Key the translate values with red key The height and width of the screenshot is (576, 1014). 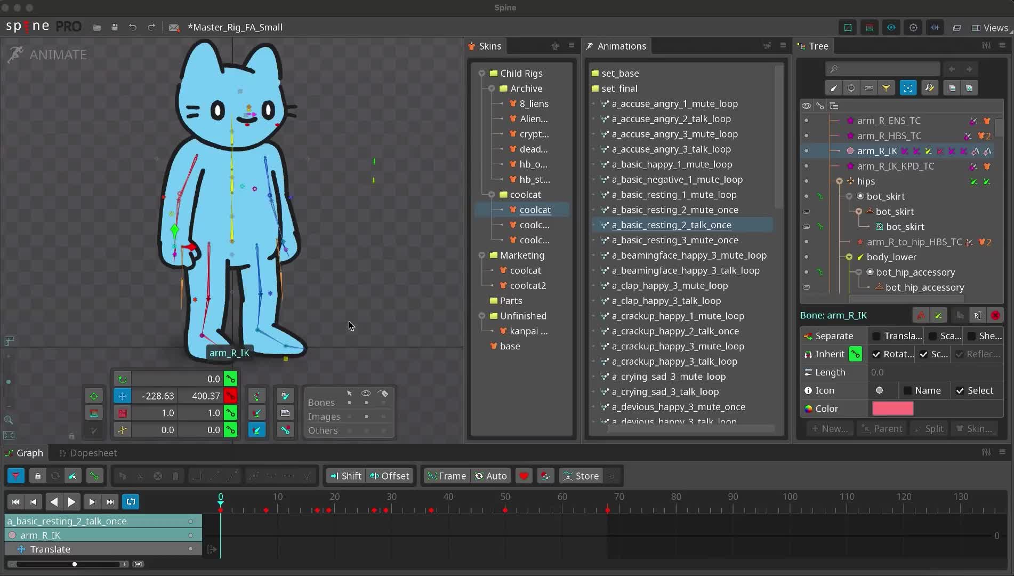click(230, 396)
